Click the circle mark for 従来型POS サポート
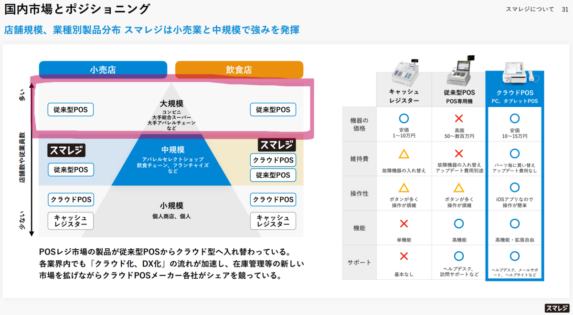This screenshot has width=573, height=315. point(459,256)
